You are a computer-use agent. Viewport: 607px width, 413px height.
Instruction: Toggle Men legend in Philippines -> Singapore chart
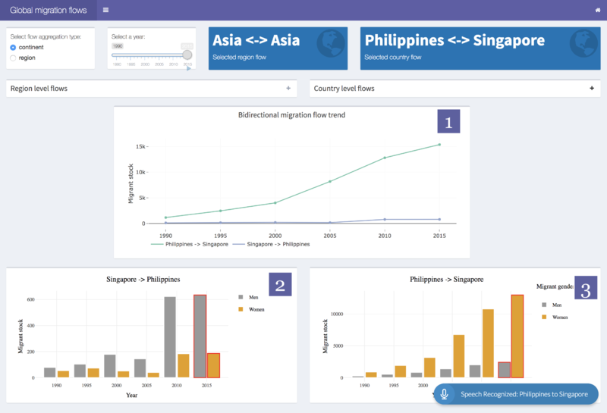pyautogui.click(x=552, y=305)
